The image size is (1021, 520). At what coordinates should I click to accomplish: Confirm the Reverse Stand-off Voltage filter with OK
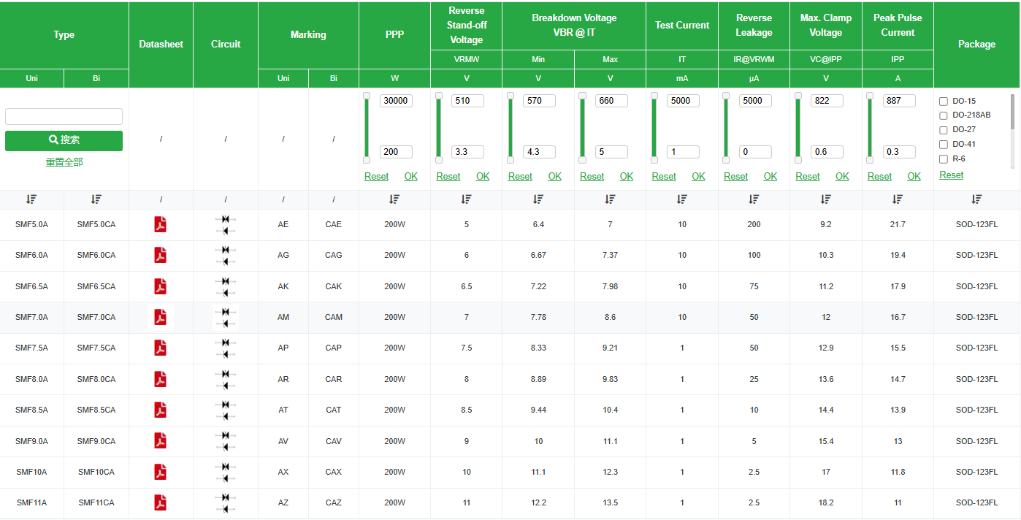483,177
